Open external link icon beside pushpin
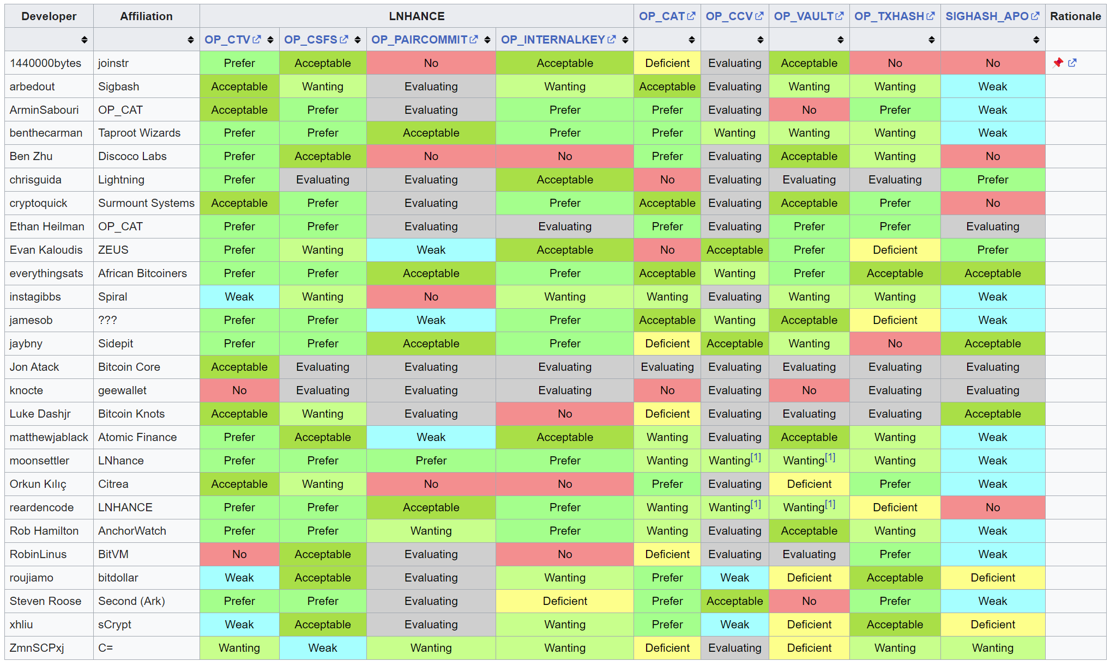Image resolution: width=1116 pixels, height=667 pixels. pos(1072,63)
